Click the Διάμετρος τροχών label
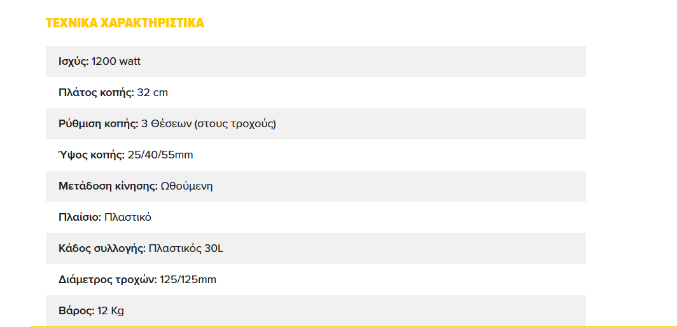This screenshot has height=327, width=677. 108,280
